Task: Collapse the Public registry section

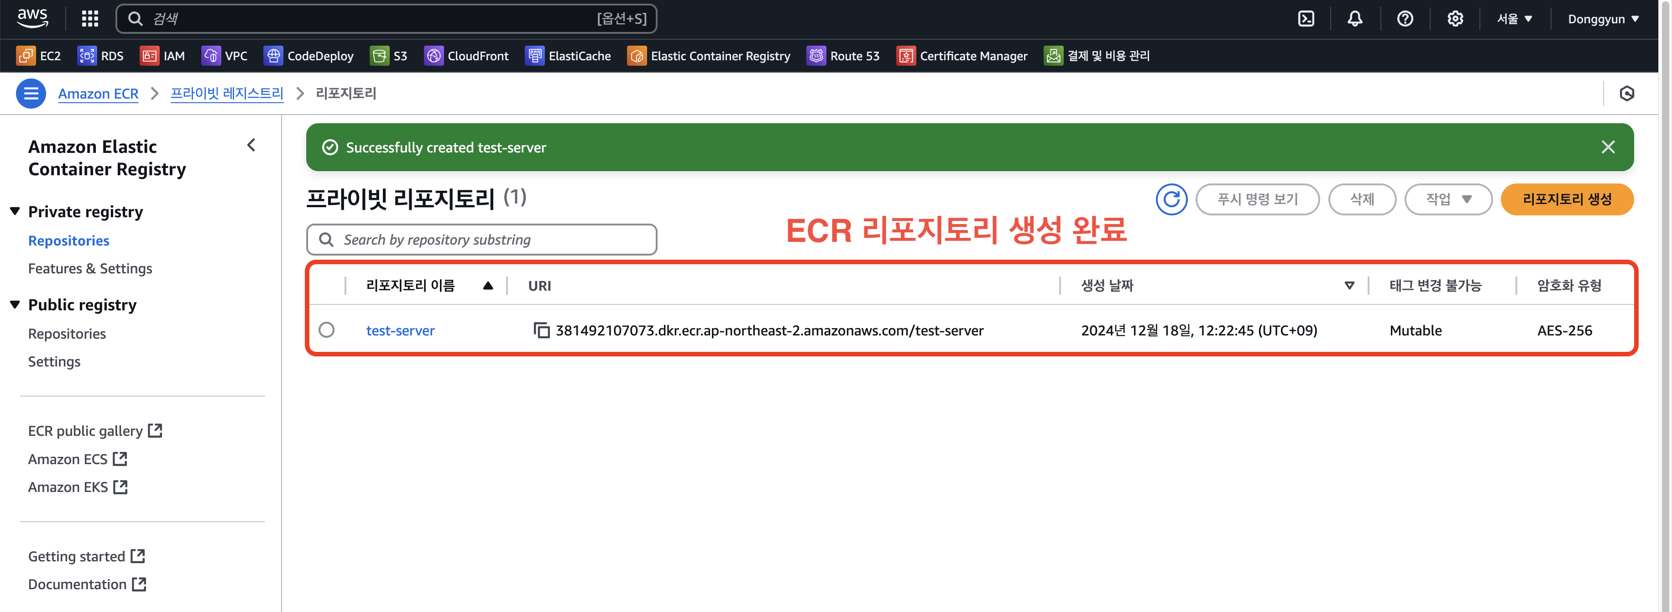Action: tap(15, 305)
